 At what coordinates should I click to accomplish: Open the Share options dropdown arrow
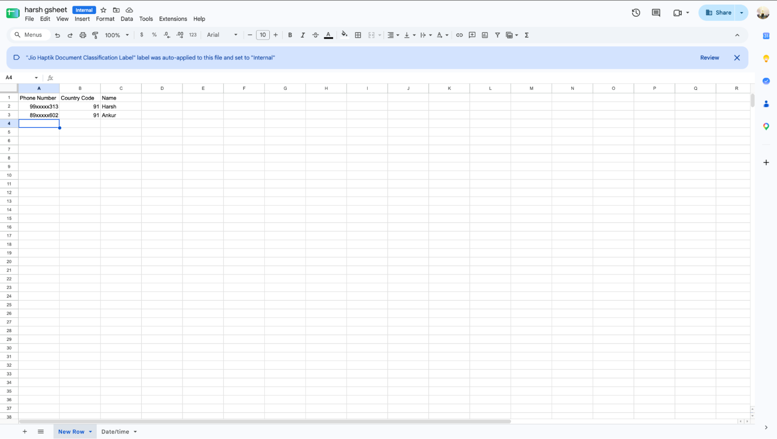(x=741, y=13)
